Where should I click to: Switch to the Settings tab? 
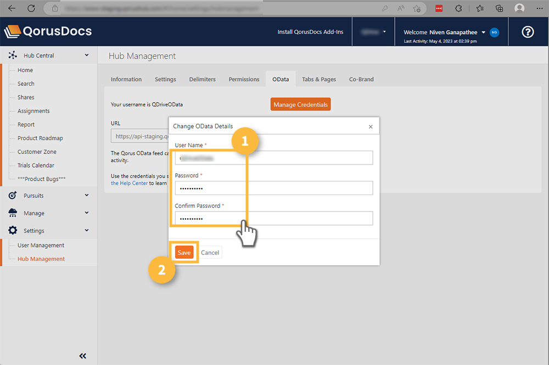(x=165, y=79)
